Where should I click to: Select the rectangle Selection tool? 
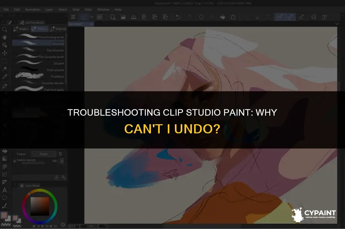[x=4, y=61]
